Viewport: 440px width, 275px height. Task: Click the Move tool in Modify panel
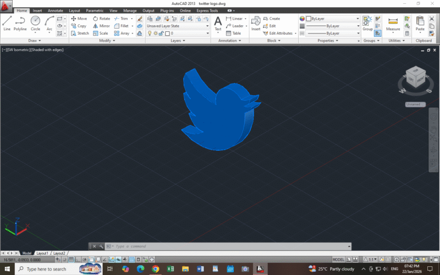(79, 19)
